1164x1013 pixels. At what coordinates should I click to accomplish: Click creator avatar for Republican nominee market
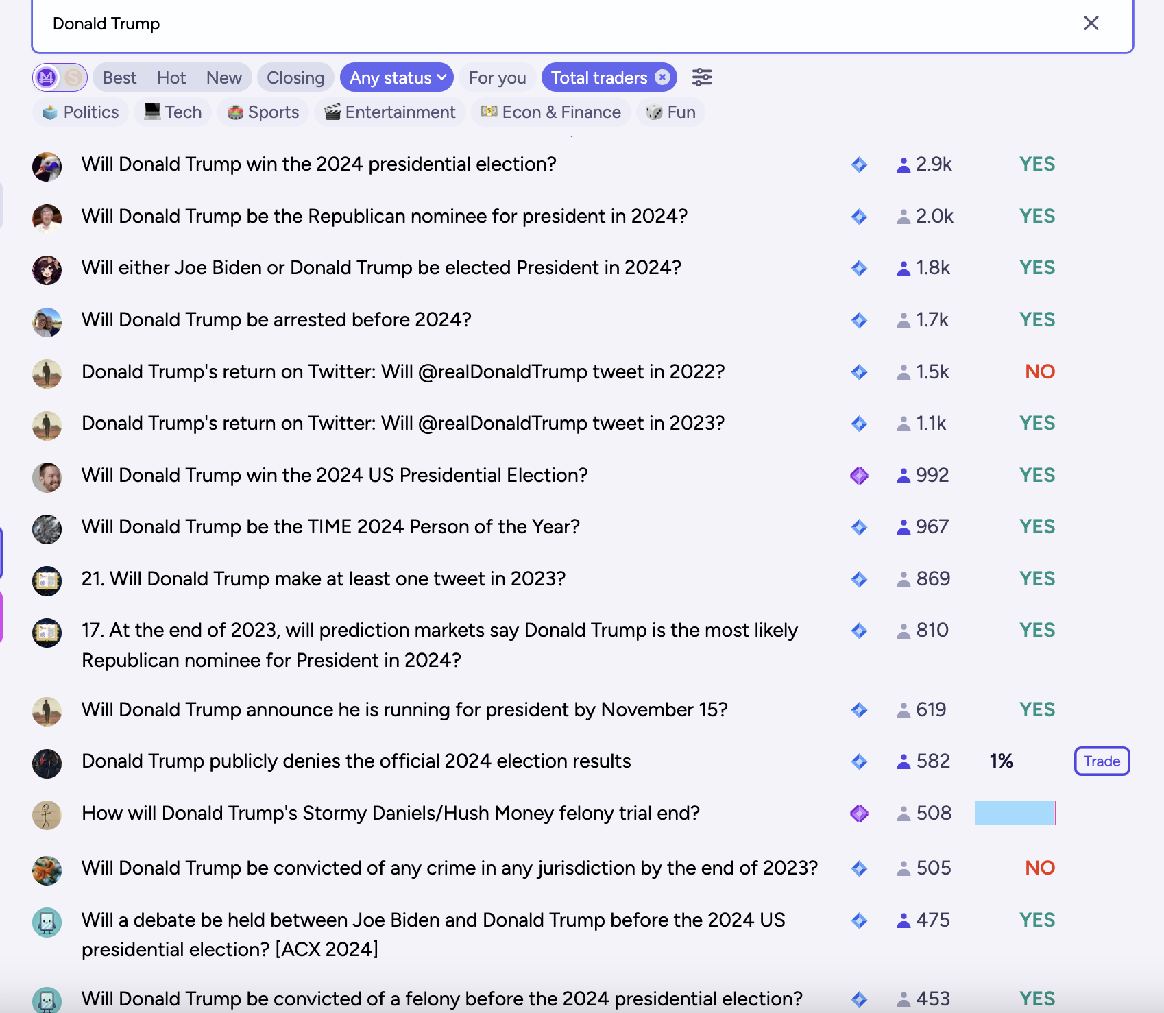click(x=47, y=219)
